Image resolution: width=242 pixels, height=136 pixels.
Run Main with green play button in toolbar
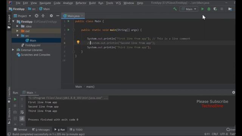(202, 9)
